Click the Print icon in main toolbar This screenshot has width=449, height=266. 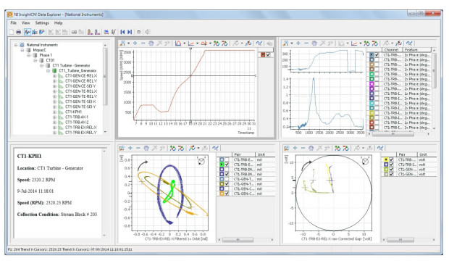pos(19,32)
